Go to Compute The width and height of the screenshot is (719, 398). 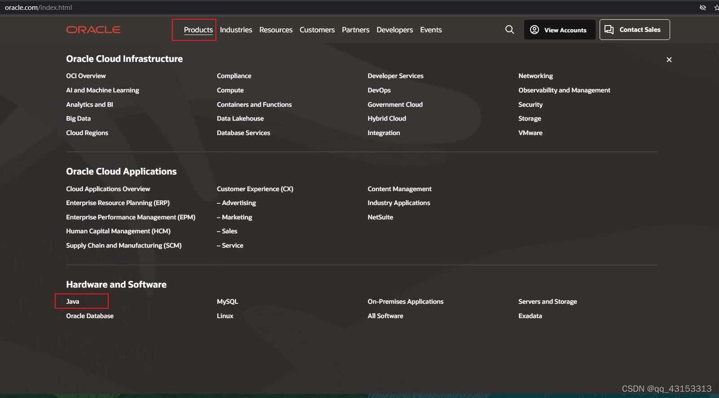point(230,90)
